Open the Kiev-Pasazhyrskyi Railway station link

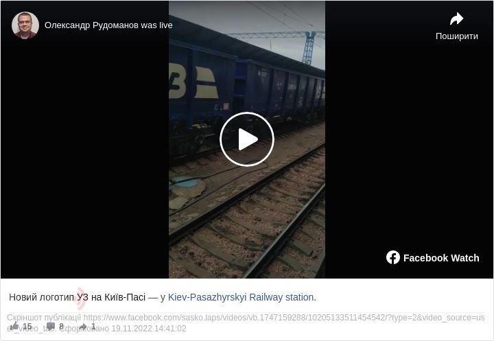(x=242, y=297)
